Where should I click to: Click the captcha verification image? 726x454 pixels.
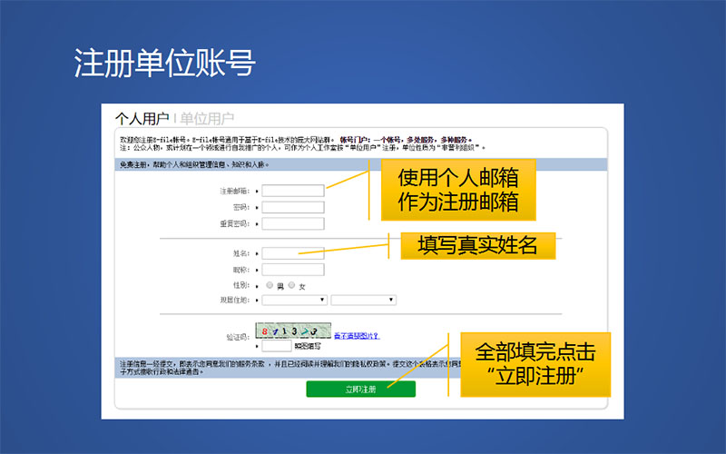294,331
